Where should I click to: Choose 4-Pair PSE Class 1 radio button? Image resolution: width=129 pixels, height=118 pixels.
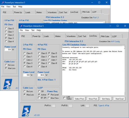click(x=39, y=56)
